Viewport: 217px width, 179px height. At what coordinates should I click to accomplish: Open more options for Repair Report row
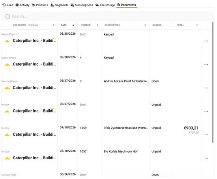pos(206,41)
